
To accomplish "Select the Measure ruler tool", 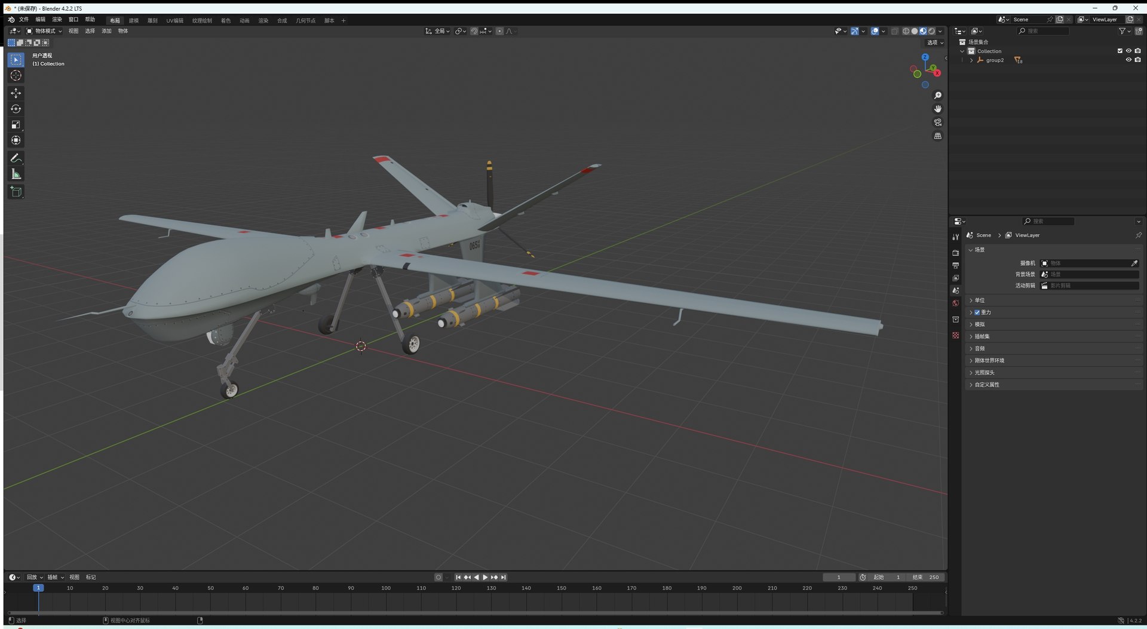I will (x=16, y=174).
